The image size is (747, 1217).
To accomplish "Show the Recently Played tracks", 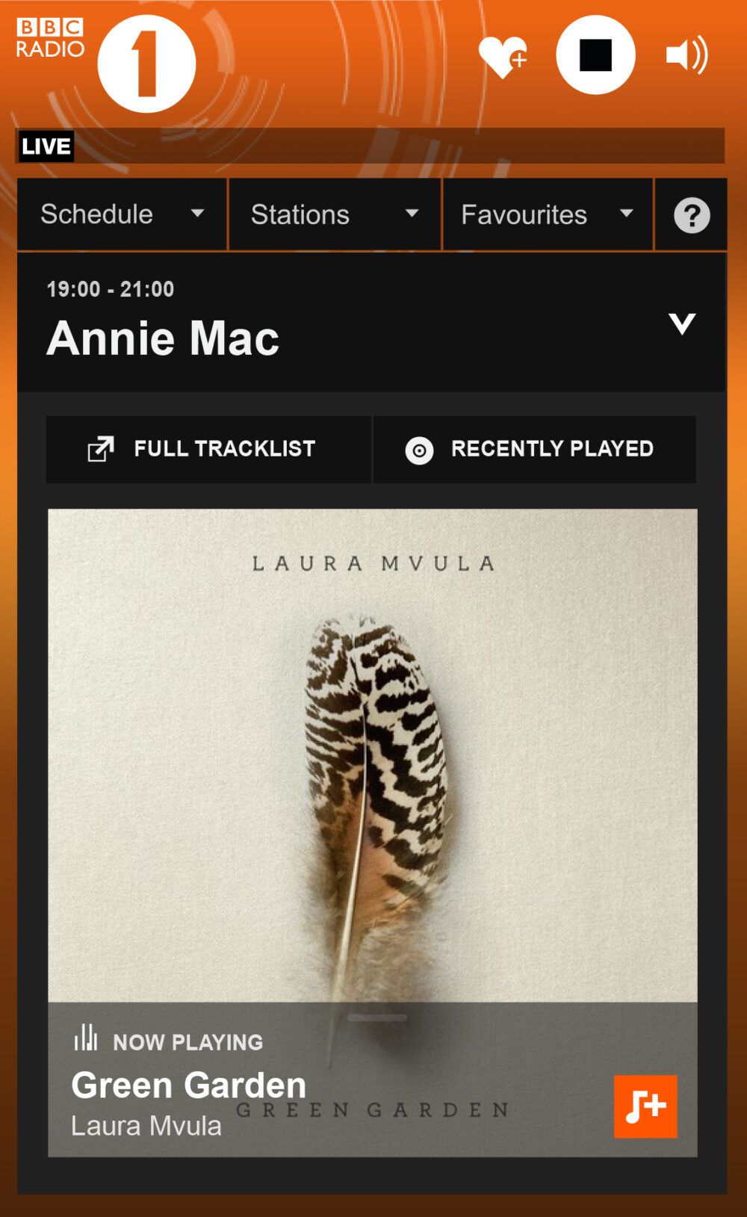I will click(535, 449).
